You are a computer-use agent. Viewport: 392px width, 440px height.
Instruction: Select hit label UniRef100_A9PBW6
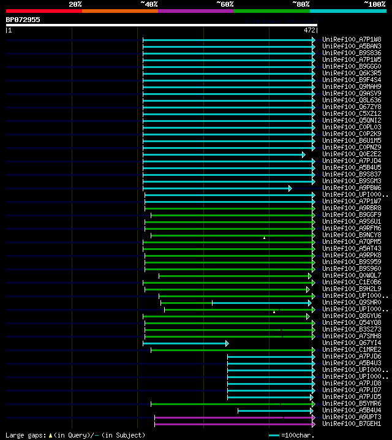(352, 188)
